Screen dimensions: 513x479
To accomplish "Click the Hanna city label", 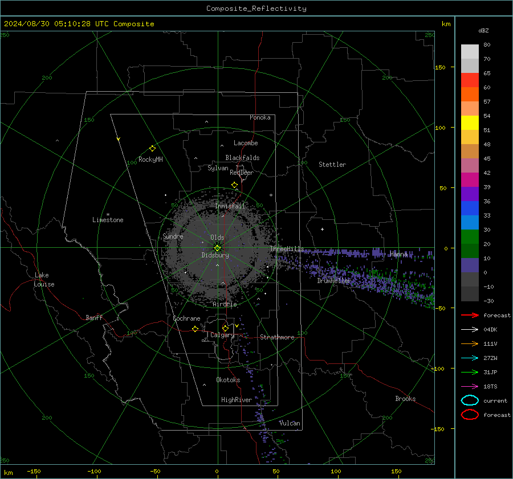I will point(398,254).
